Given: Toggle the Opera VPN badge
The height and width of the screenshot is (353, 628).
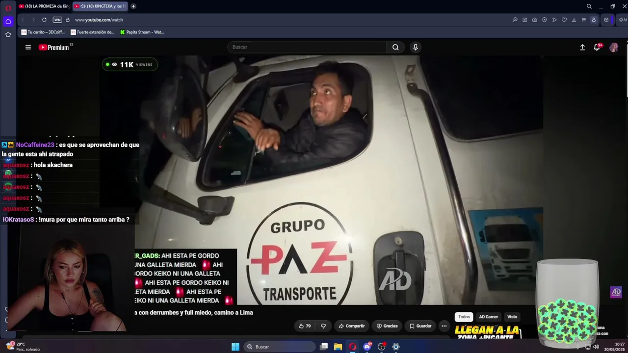Looking at the screenshot, I should pos(57,20).
